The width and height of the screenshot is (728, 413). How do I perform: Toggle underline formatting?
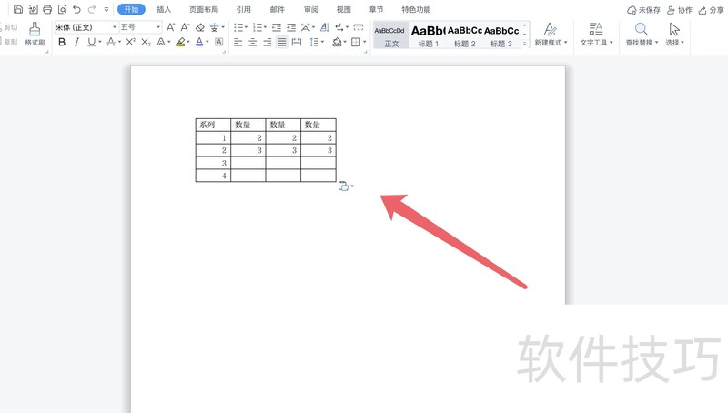pos(92,42)
